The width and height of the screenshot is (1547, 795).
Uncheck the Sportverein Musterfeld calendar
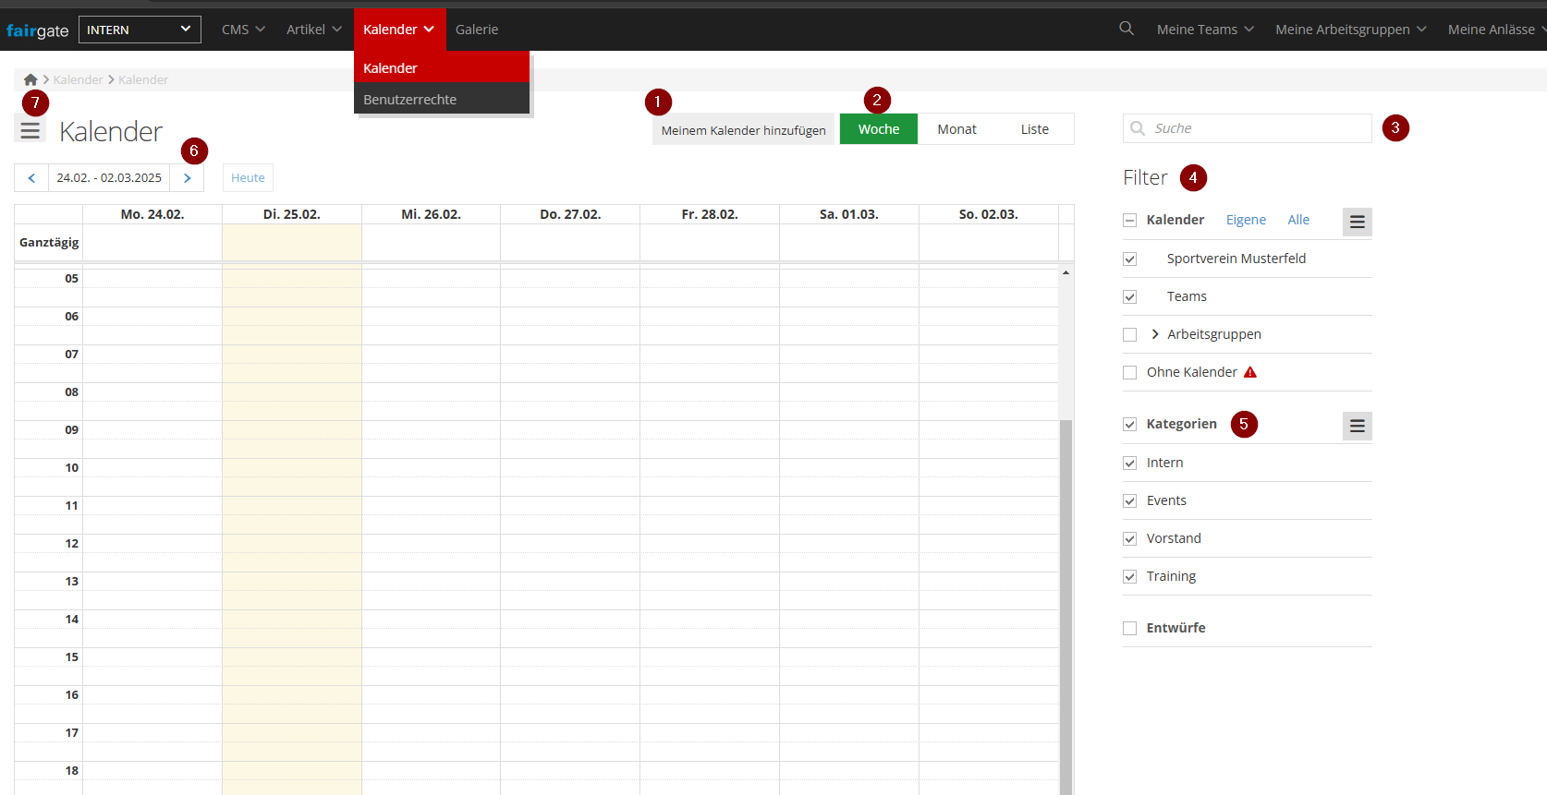coord(1129,259)
